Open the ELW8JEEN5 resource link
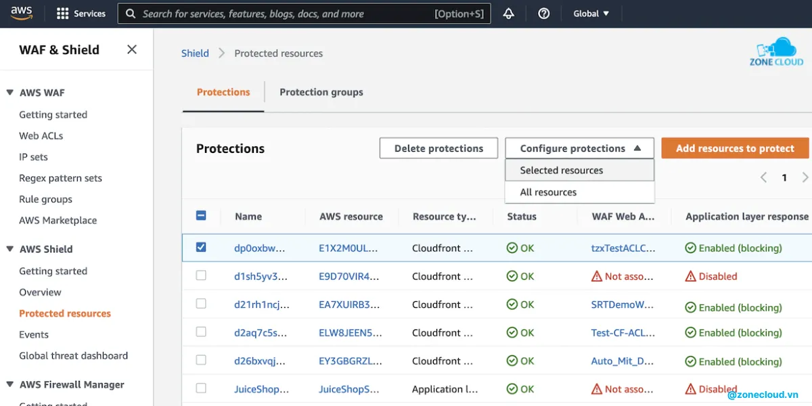 (351, 332)
